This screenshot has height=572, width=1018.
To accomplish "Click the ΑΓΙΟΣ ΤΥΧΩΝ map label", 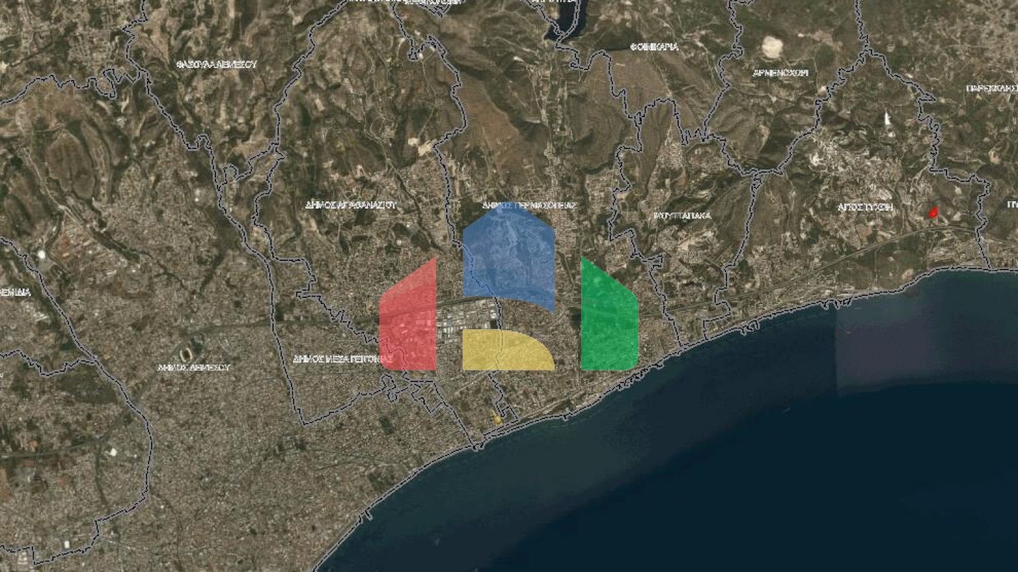I will 865,207.
